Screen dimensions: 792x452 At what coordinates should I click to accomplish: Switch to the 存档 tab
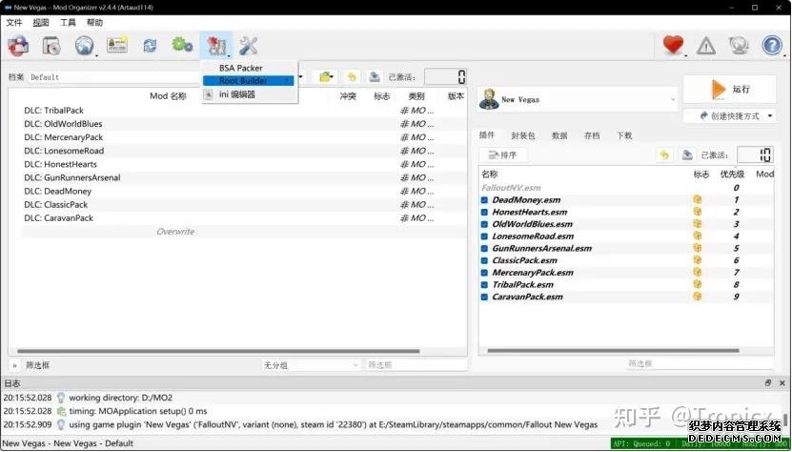tap(592, 135)
